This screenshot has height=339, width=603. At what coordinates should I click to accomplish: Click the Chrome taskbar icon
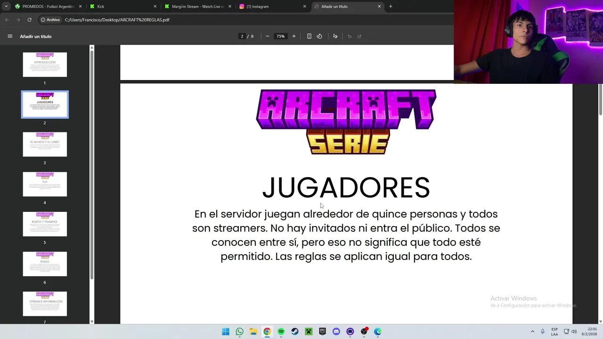[267, 331]
